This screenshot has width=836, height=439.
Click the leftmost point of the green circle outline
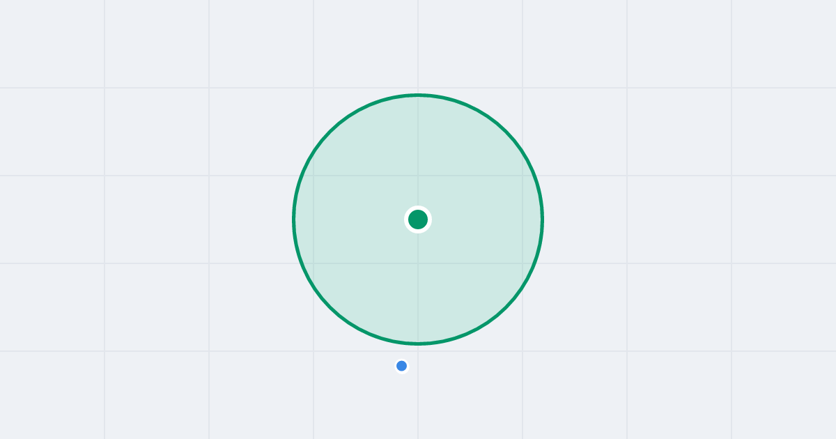(x=293, y=219)
